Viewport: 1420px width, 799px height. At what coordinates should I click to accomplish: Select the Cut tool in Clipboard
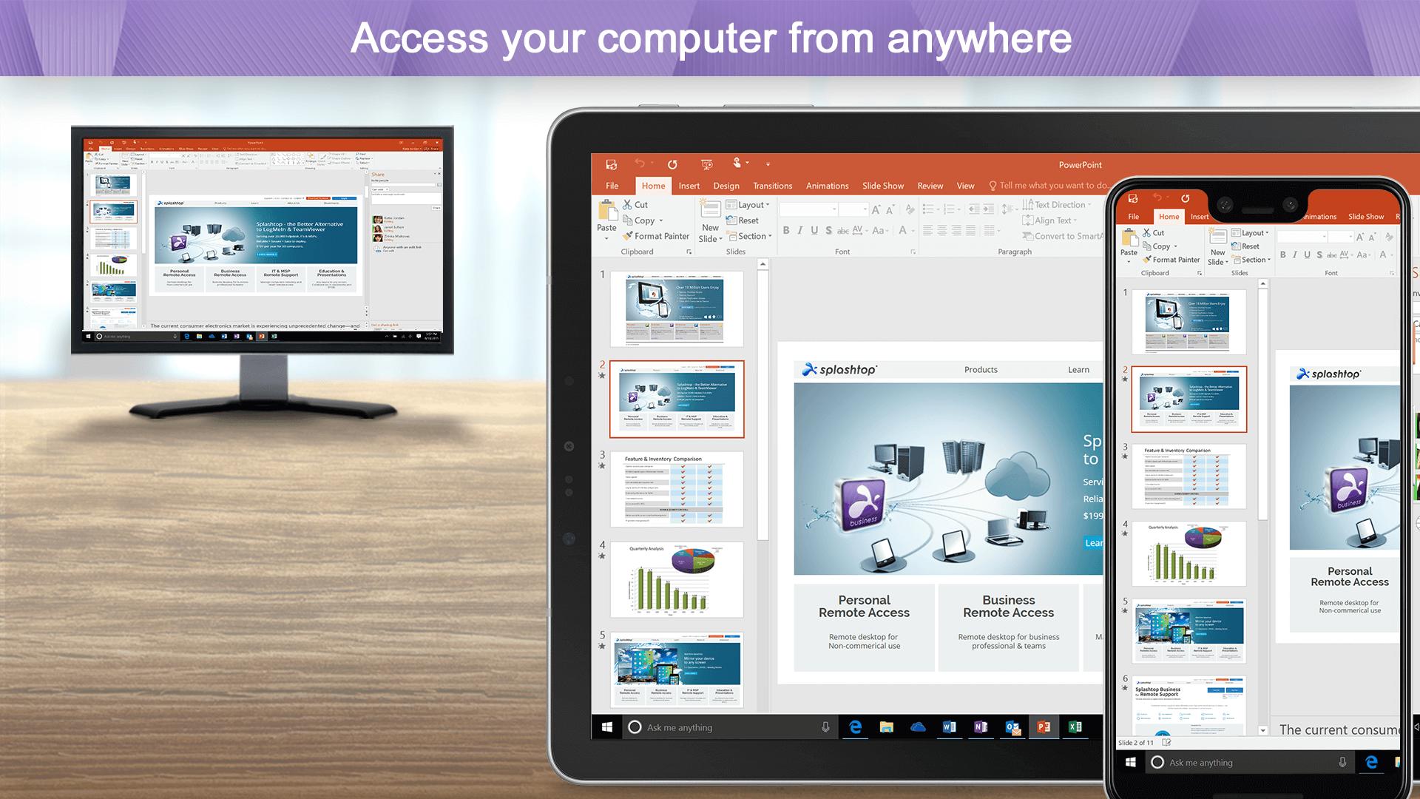[x=634, y=205]
